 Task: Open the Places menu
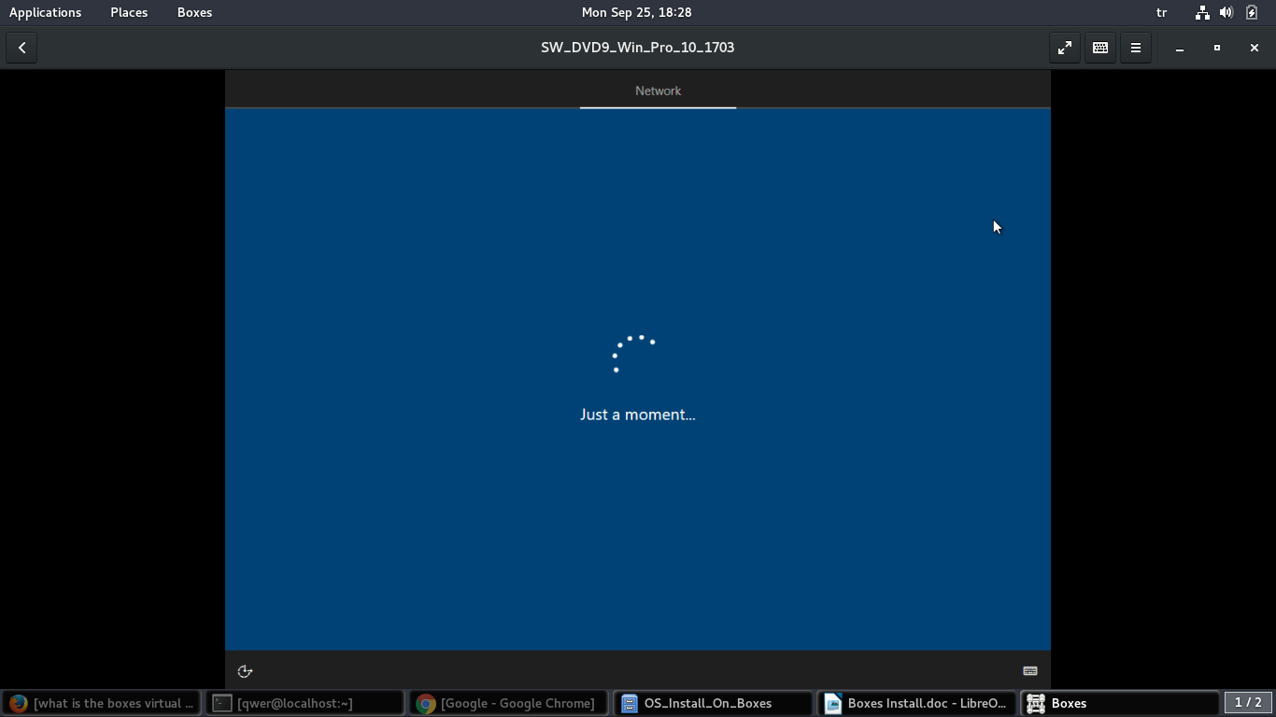[129, 12]
